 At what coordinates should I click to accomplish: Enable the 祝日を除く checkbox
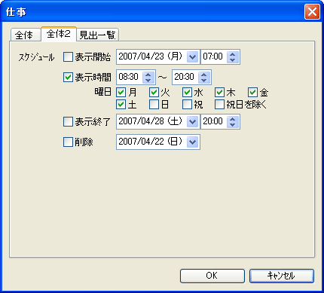[220, 104]
